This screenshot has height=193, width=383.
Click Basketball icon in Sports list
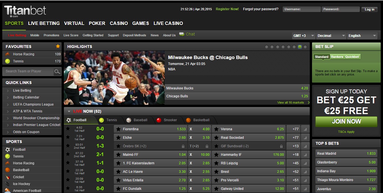(x=8, y=170)
